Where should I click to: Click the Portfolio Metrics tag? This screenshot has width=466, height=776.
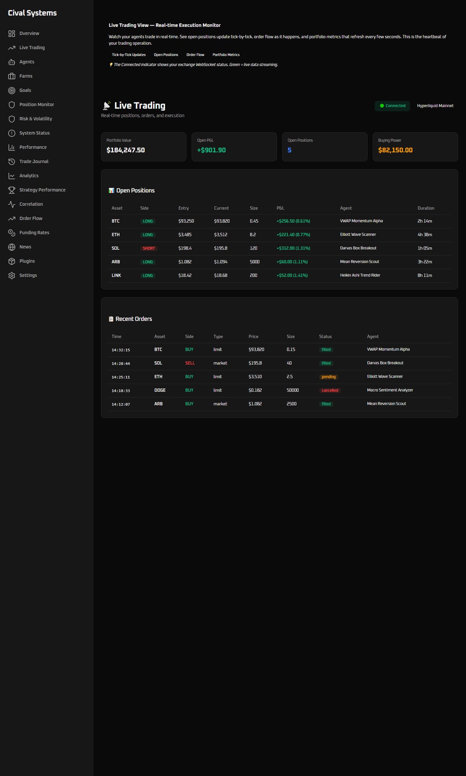[226, 55]
